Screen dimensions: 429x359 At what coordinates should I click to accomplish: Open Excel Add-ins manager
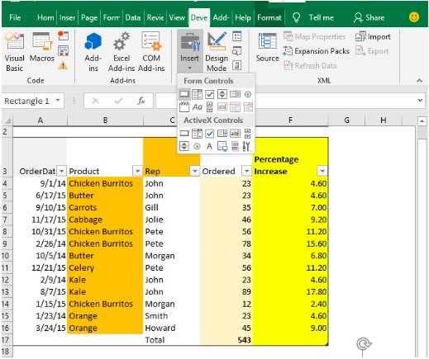pyautogui.click(x=122, y=52)
